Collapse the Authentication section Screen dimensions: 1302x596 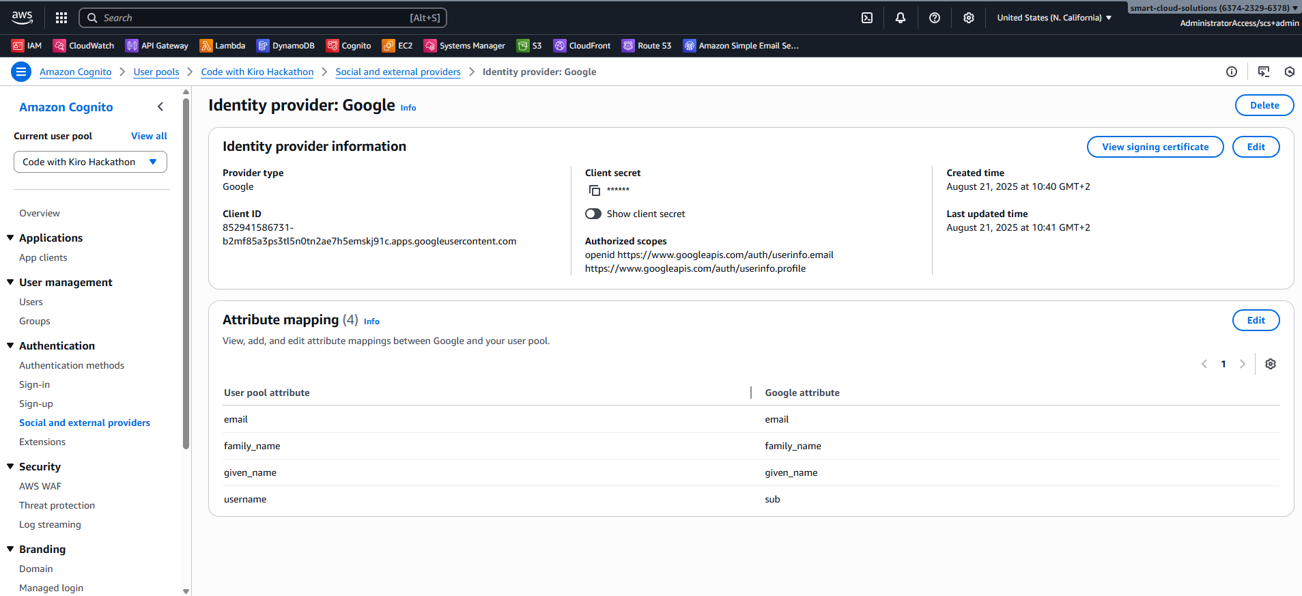(x=10, y=345)
